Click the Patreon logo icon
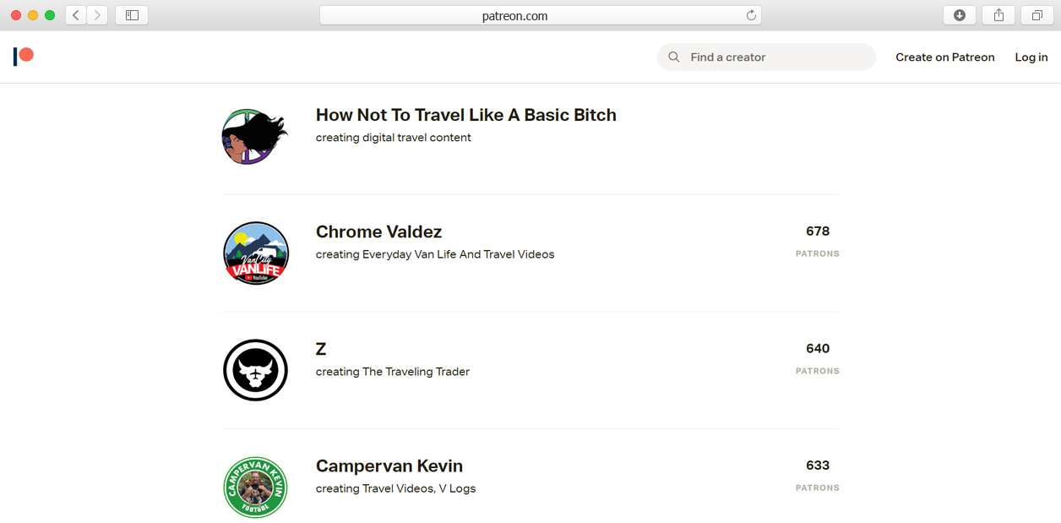Screen dimensions: 1061x523 (x=24, y=57)
